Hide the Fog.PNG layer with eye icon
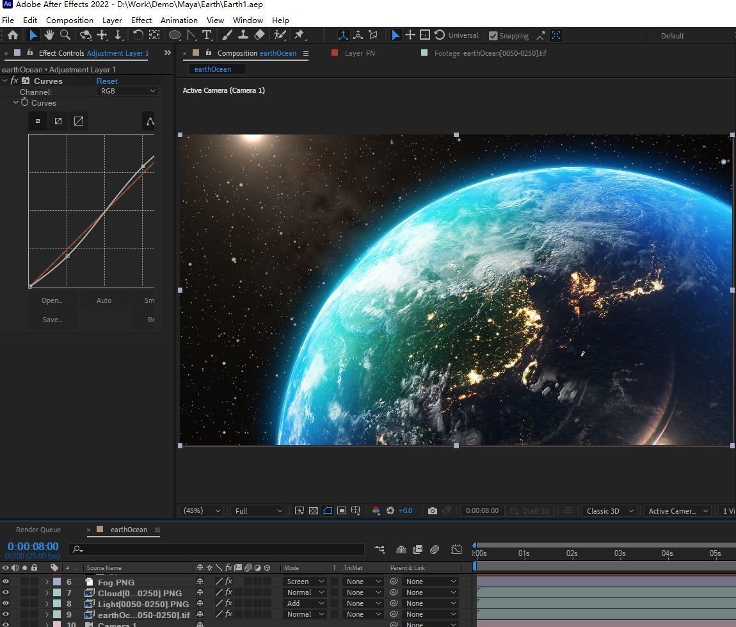The height and width of the screenshot is (627, 736). pyautogui.click(x=6, y=582)
